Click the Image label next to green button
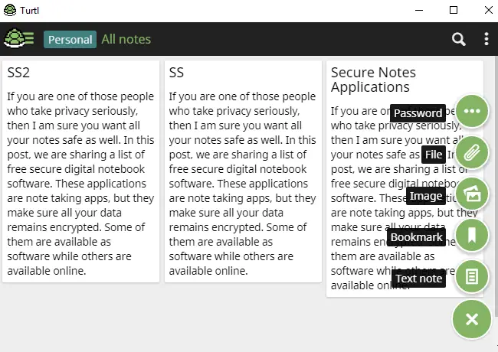This screenshot has width=498, height=352. [x=425, y=196]
